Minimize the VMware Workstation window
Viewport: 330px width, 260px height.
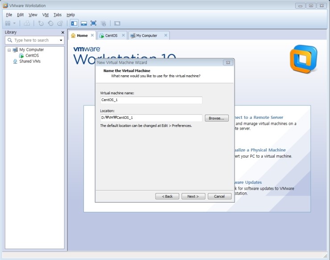coord(300,6)
